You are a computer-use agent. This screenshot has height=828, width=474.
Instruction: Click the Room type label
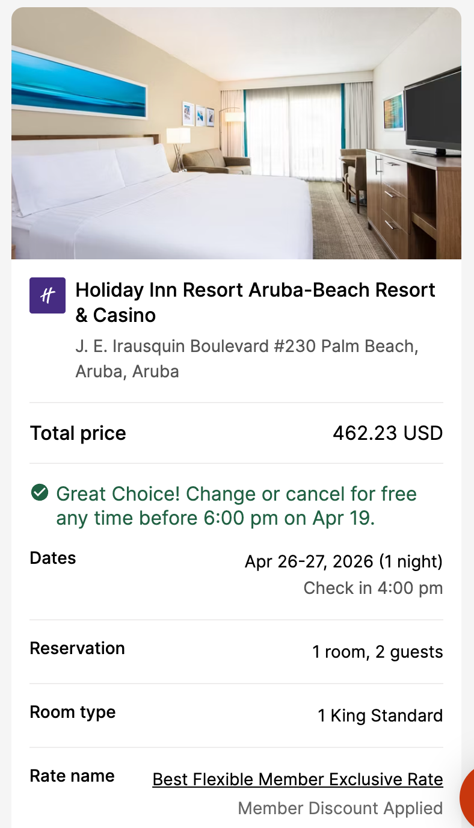click(73, 712)
